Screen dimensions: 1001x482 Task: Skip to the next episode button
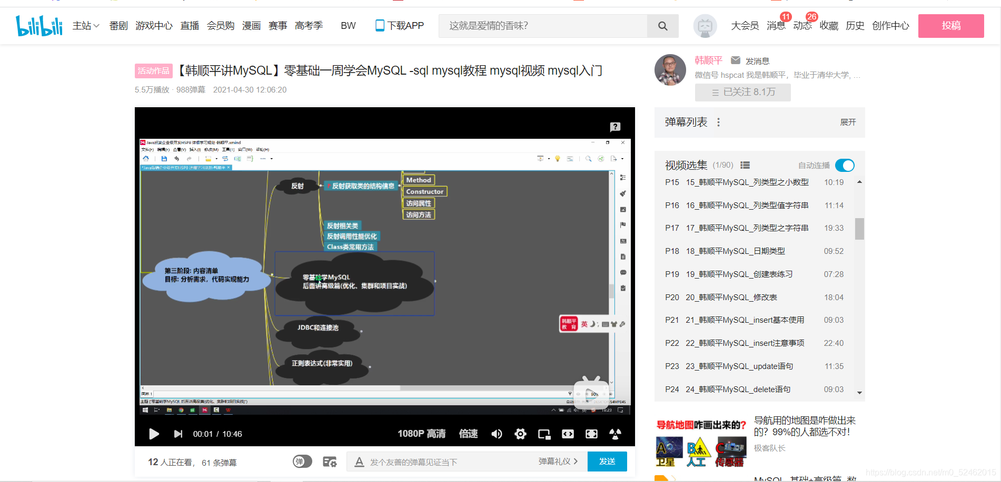click(178, 434)
